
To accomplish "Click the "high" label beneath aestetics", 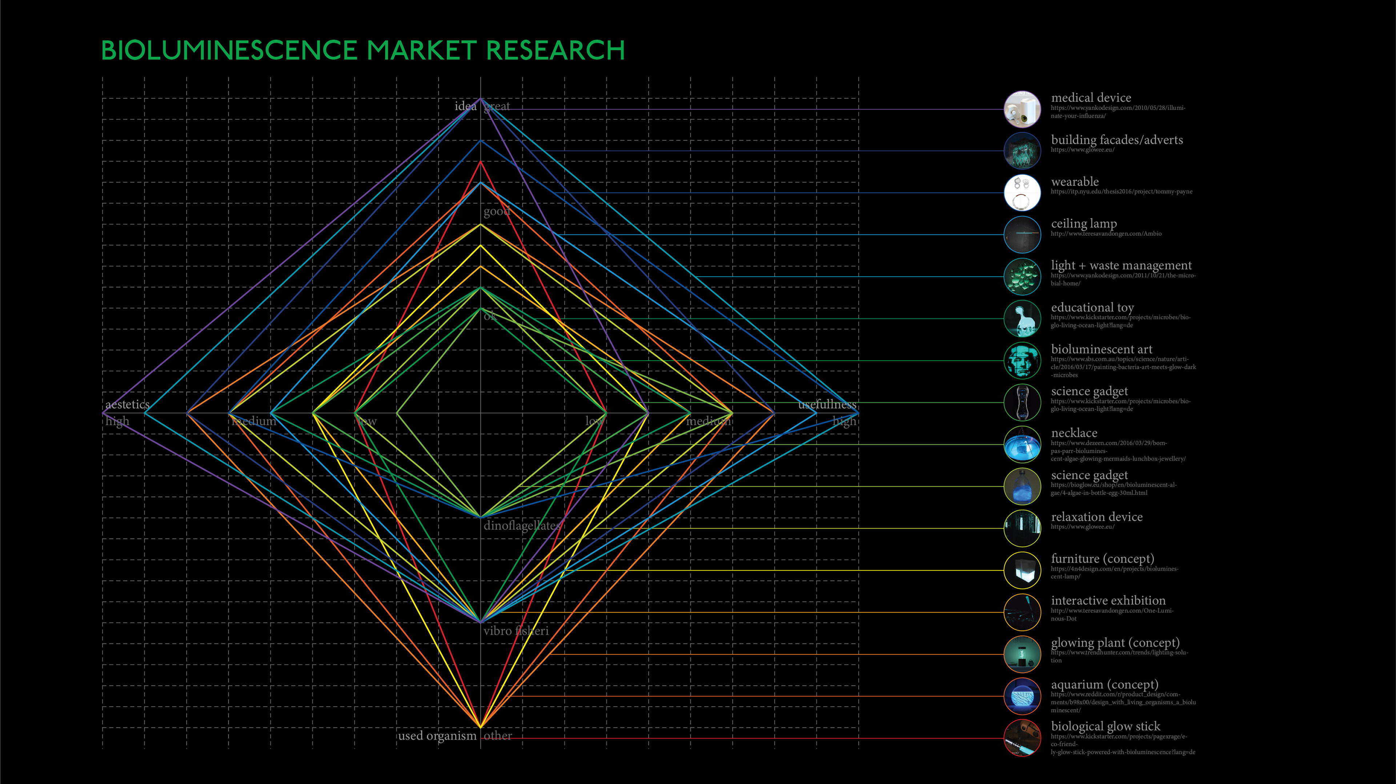I will pos(117,421).
